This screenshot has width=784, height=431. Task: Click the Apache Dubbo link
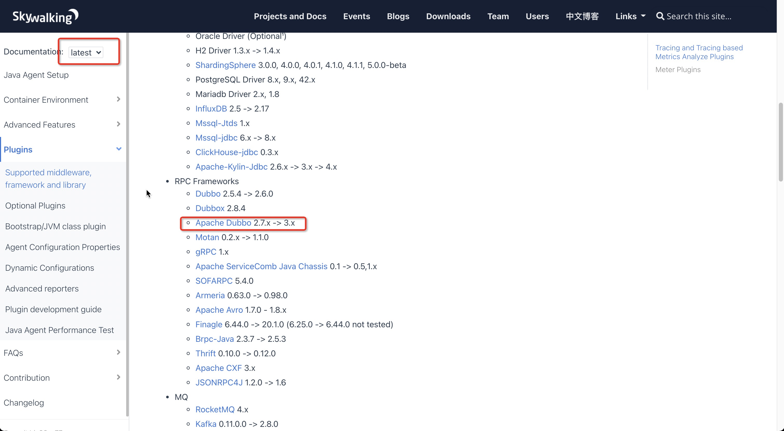point(223,223)
